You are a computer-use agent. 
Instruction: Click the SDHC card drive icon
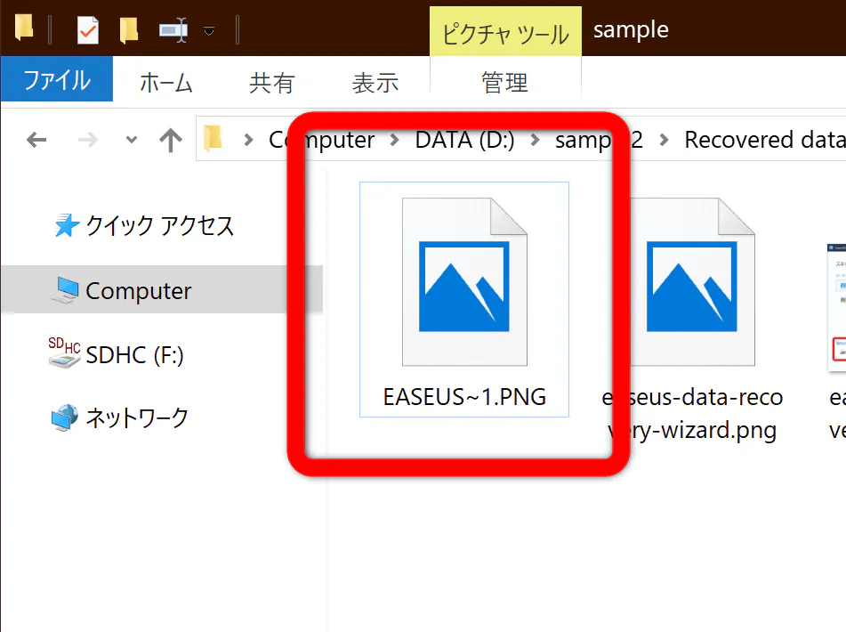point(64,352)
